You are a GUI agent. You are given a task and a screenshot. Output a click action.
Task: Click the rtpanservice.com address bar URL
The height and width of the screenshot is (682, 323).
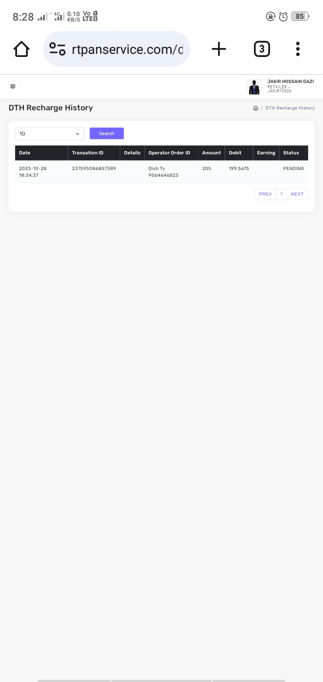[127, 49]
